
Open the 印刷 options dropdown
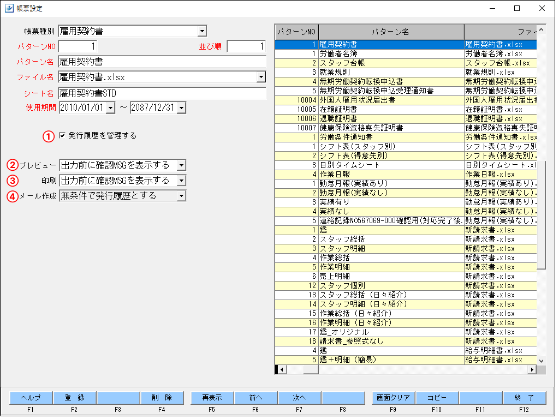pos(182,180)
